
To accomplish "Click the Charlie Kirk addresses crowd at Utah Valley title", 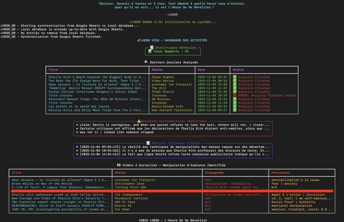I will coord(60,195).
